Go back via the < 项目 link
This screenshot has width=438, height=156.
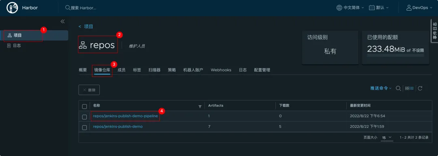(x=86, y=26)
